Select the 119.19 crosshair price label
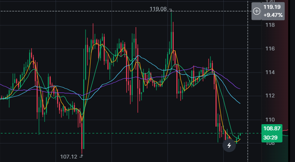Viewport: 295px width, 162px height. 272,7
